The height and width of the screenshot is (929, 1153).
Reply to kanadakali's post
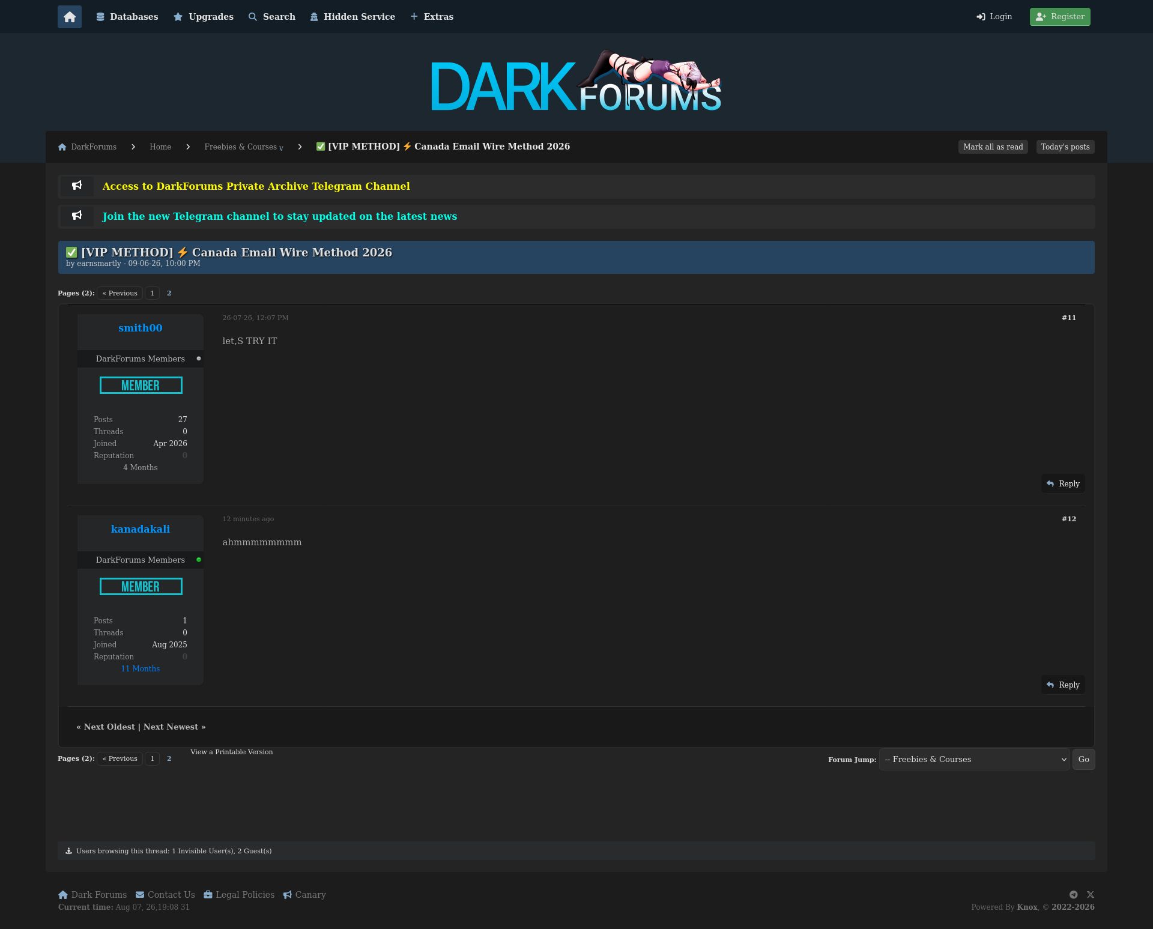[1063, 685]
